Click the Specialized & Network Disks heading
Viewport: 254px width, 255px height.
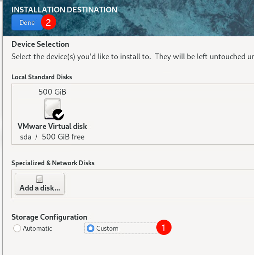click(53, 163)
